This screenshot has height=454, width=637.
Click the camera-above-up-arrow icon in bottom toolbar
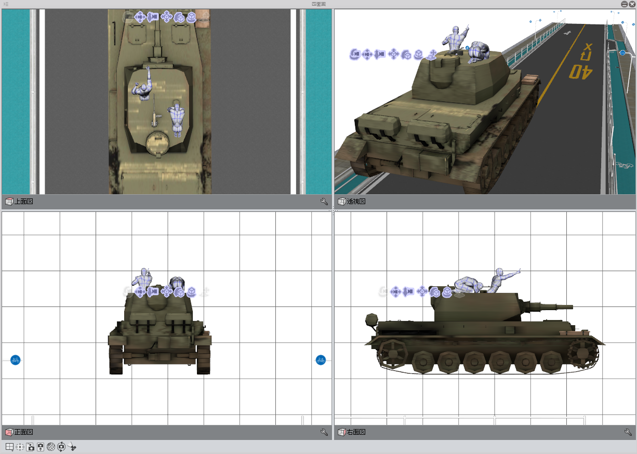point(41,447)
